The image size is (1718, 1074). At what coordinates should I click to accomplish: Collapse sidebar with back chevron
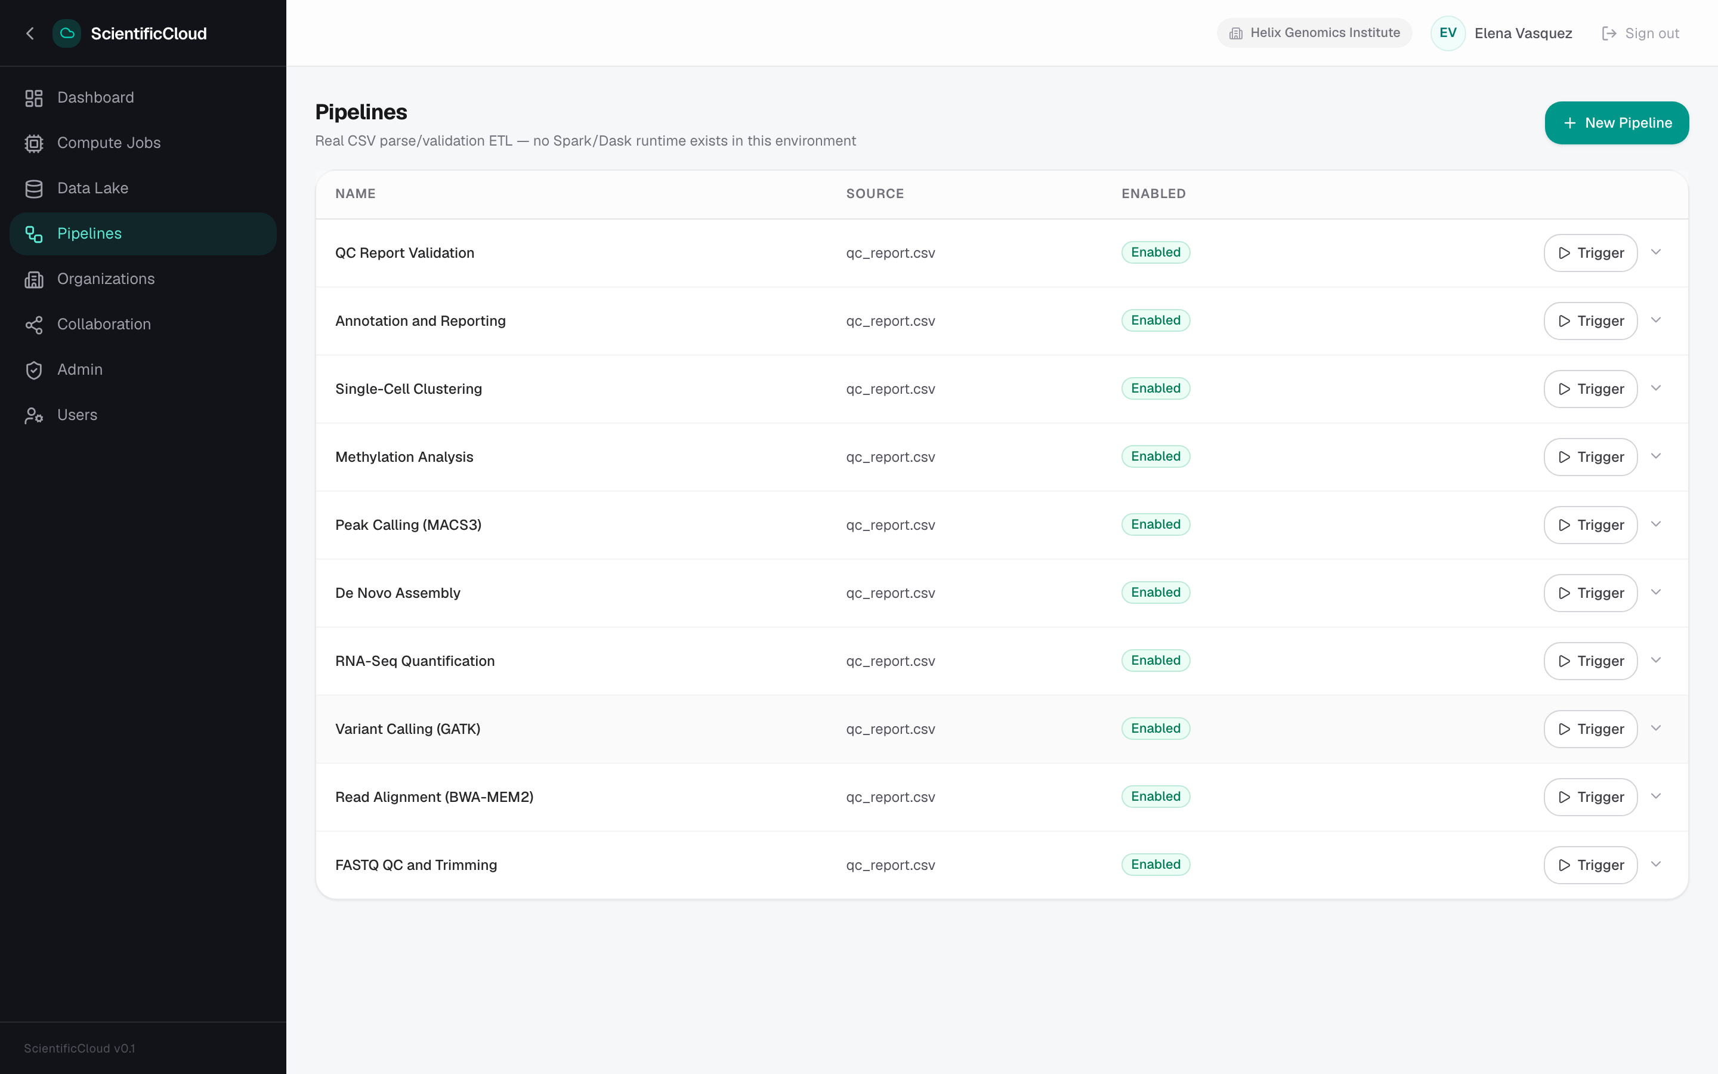click(x=30, y=33)
